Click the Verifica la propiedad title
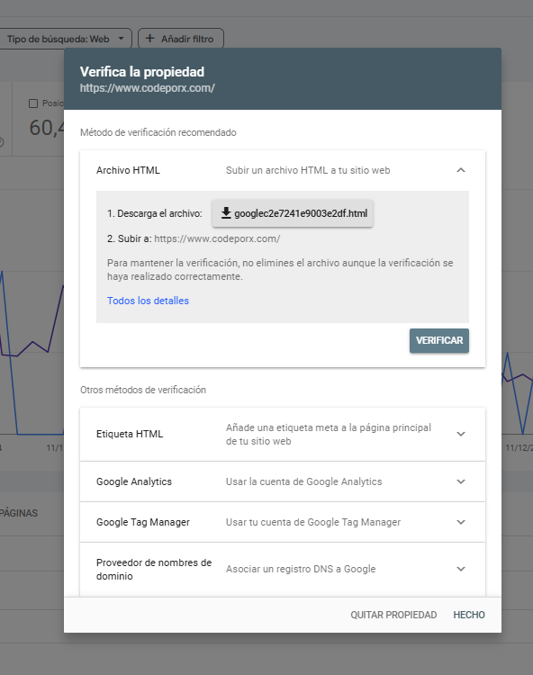Screen dimensions: 533x675 tap(142, 71)
